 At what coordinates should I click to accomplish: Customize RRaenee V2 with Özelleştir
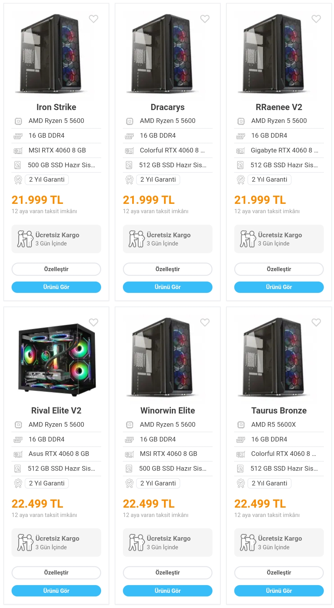click(279, 269)
